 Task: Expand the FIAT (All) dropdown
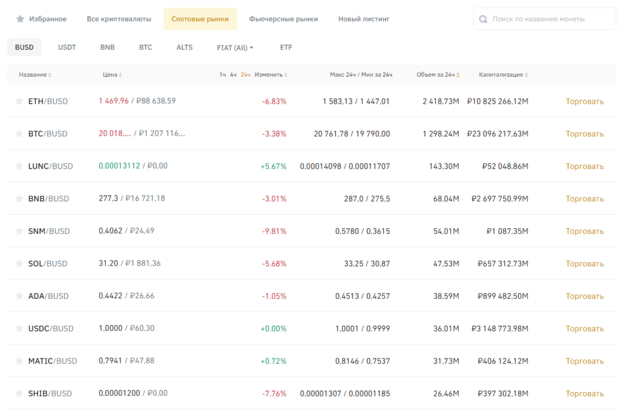(x=235, y=47)
